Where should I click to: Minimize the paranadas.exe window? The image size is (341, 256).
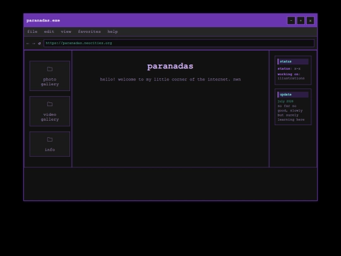pyautogui.click(x=291, y=21)
